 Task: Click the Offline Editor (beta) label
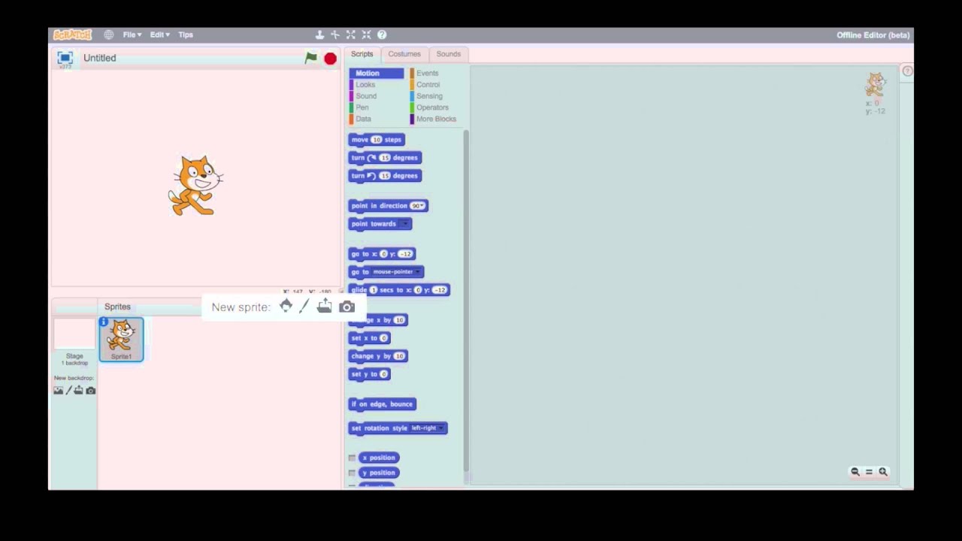coord(873,35)
